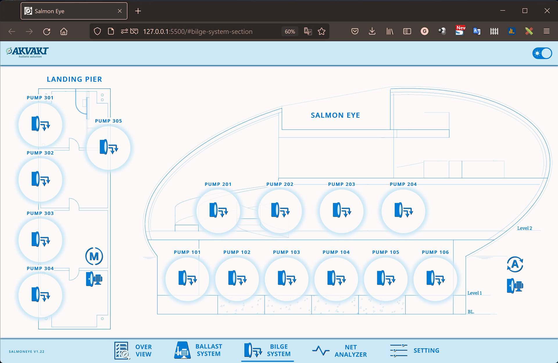Select the Pump 304 icon

(40, 295)
